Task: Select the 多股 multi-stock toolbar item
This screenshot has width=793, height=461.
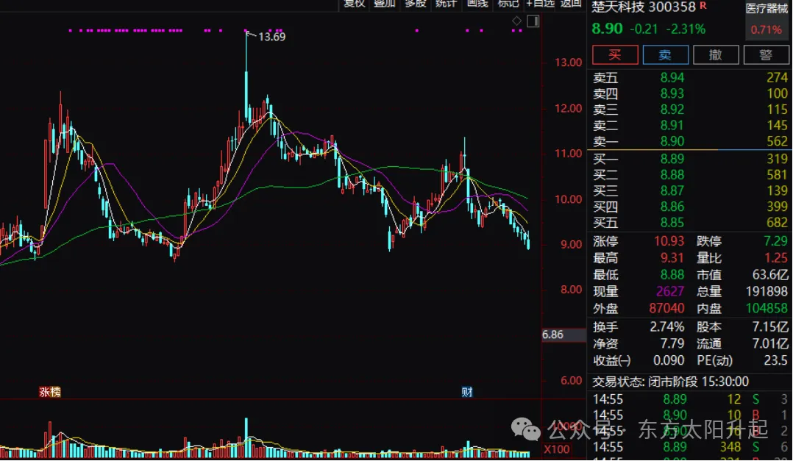Action: [x=415, y=4]
